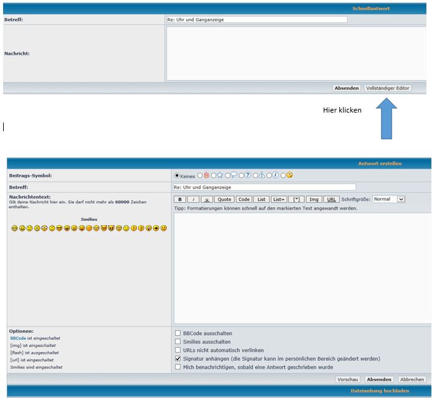Insert a Code BBCode tag
The height and width of the screenshot is (398, 432).
pos(244,199)
